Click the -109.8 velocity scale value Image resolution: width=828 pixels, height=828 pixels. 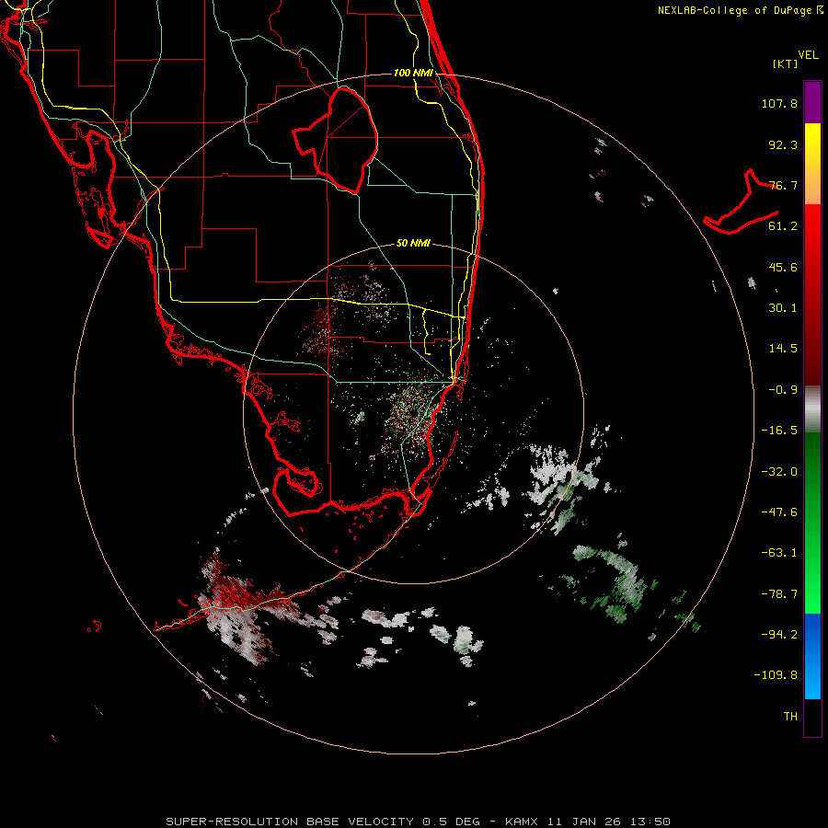[776, 675]
